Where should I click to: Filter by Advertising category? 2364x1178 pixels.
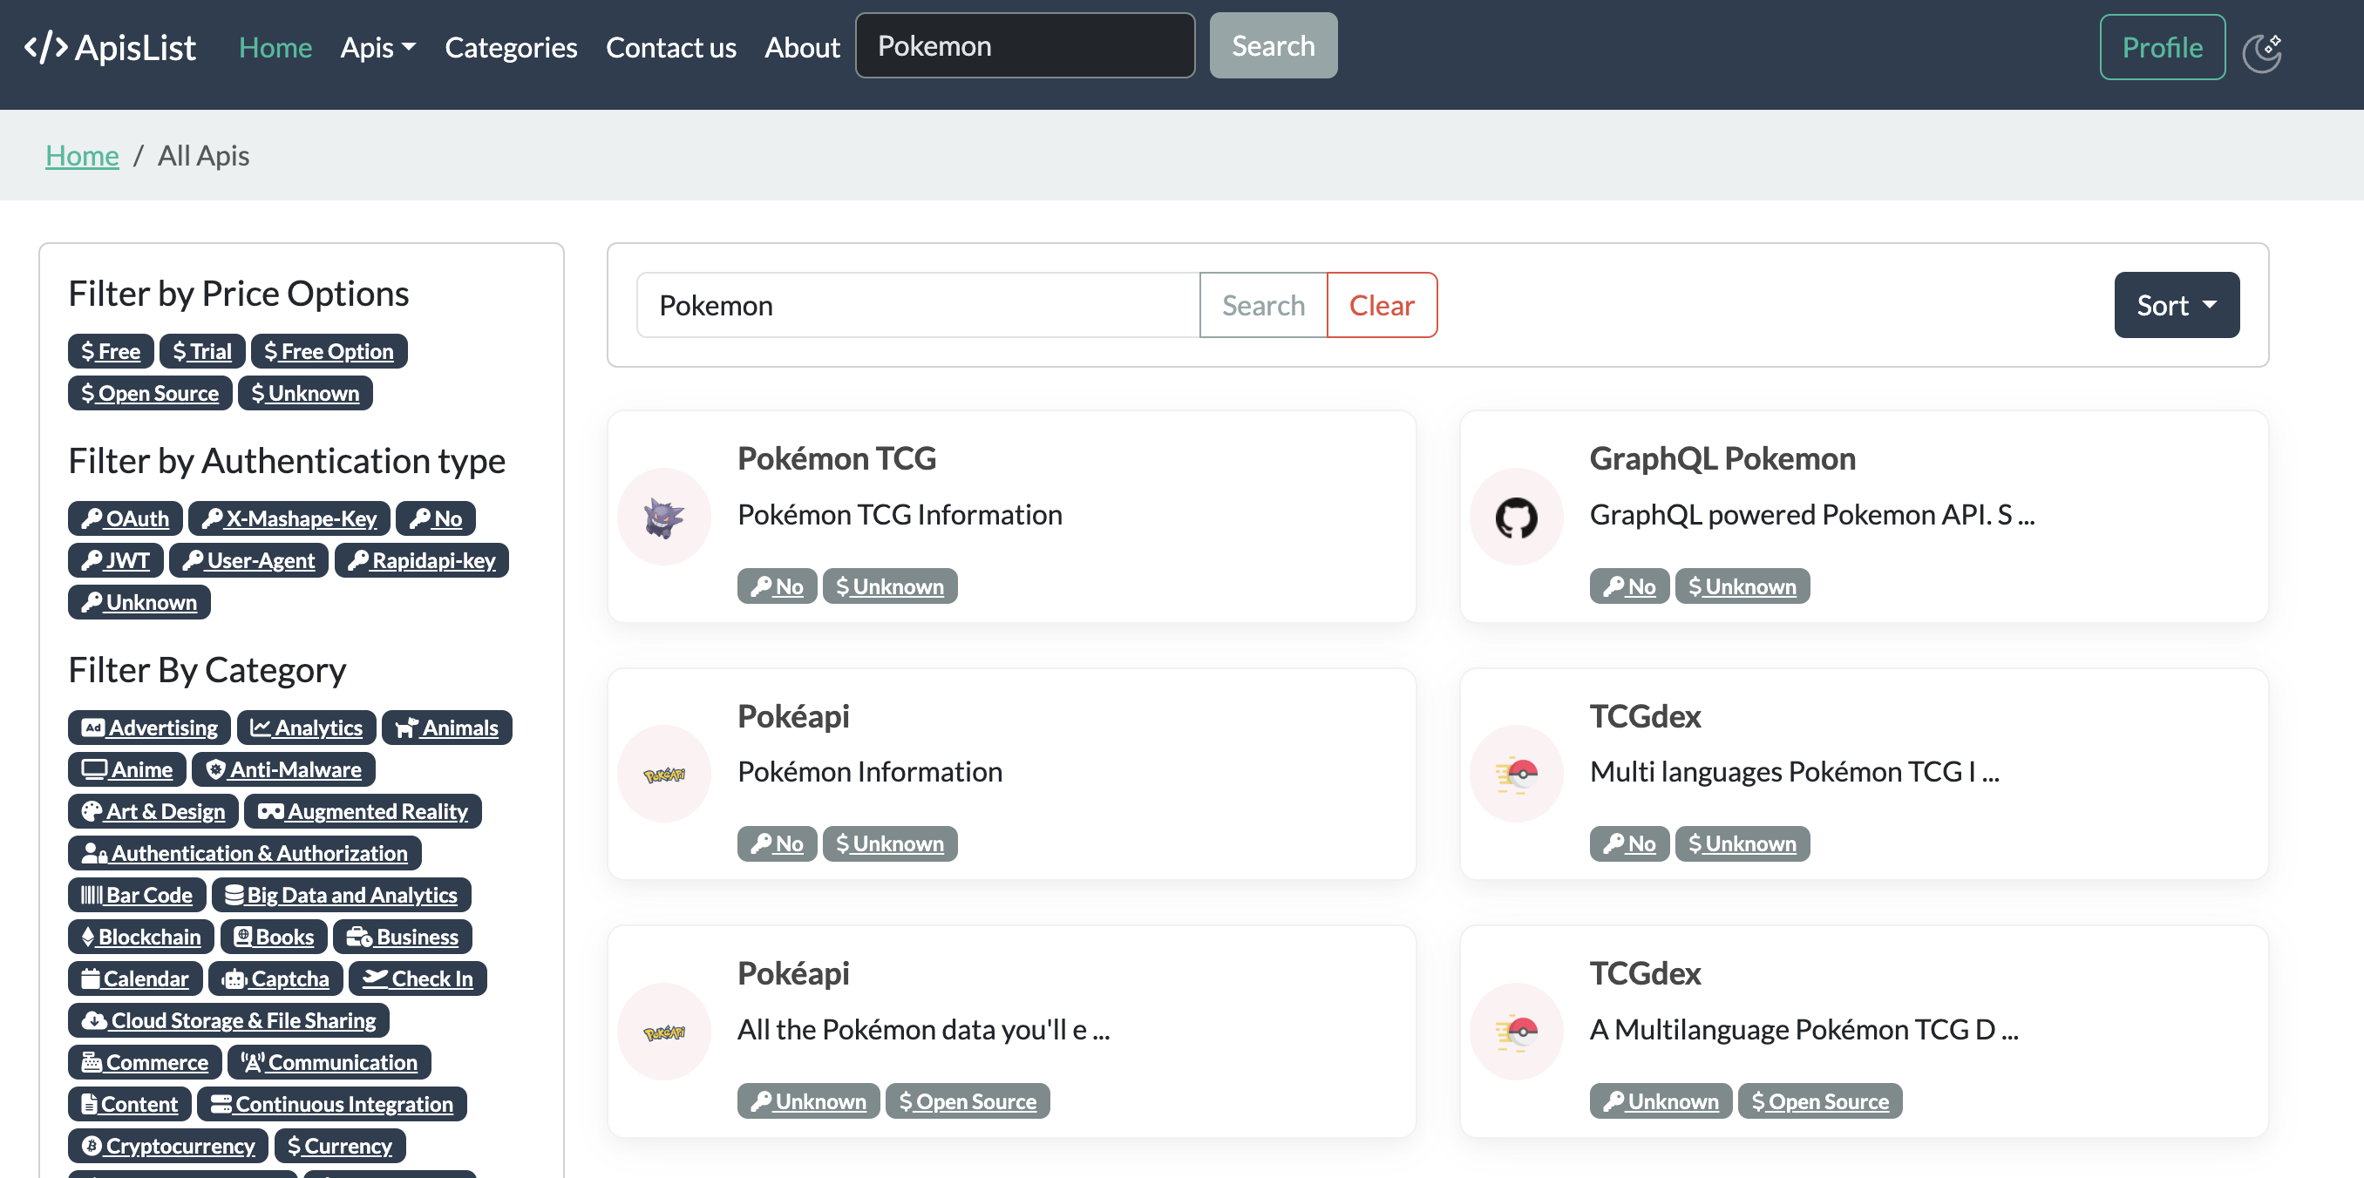point(150,728)
